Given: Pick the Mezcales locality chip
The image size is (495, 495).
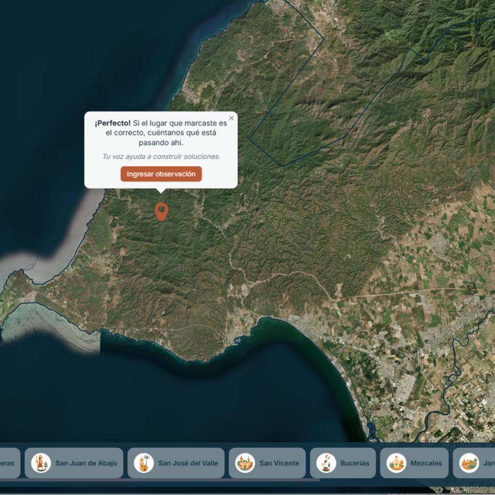Looking at the screenshot, I should [414, 463].
